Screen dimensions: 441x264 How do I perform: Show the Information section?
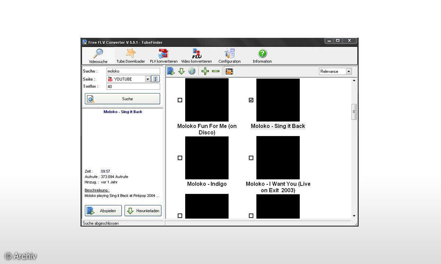[262, 56]
